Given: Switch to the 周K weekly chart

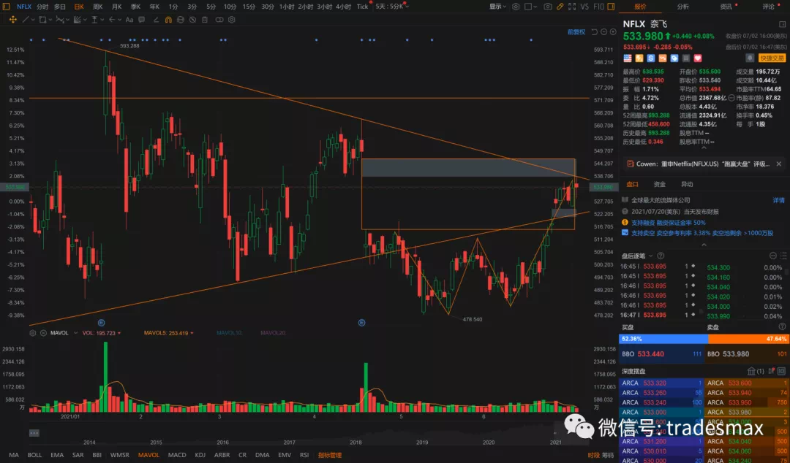Looking at the screenshot, I should 97,7.
